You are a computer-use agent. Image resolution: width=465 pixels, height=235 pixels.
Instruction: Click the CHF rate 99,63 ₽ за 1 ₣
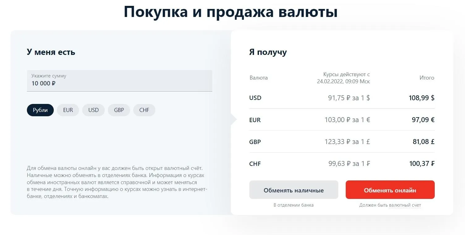tap(349, 164)
